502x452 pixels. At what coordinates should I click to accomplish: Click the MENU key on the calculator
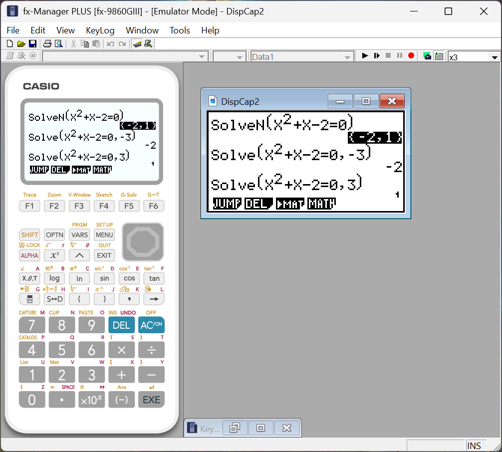pyautogui.click(x=104, y=235)
